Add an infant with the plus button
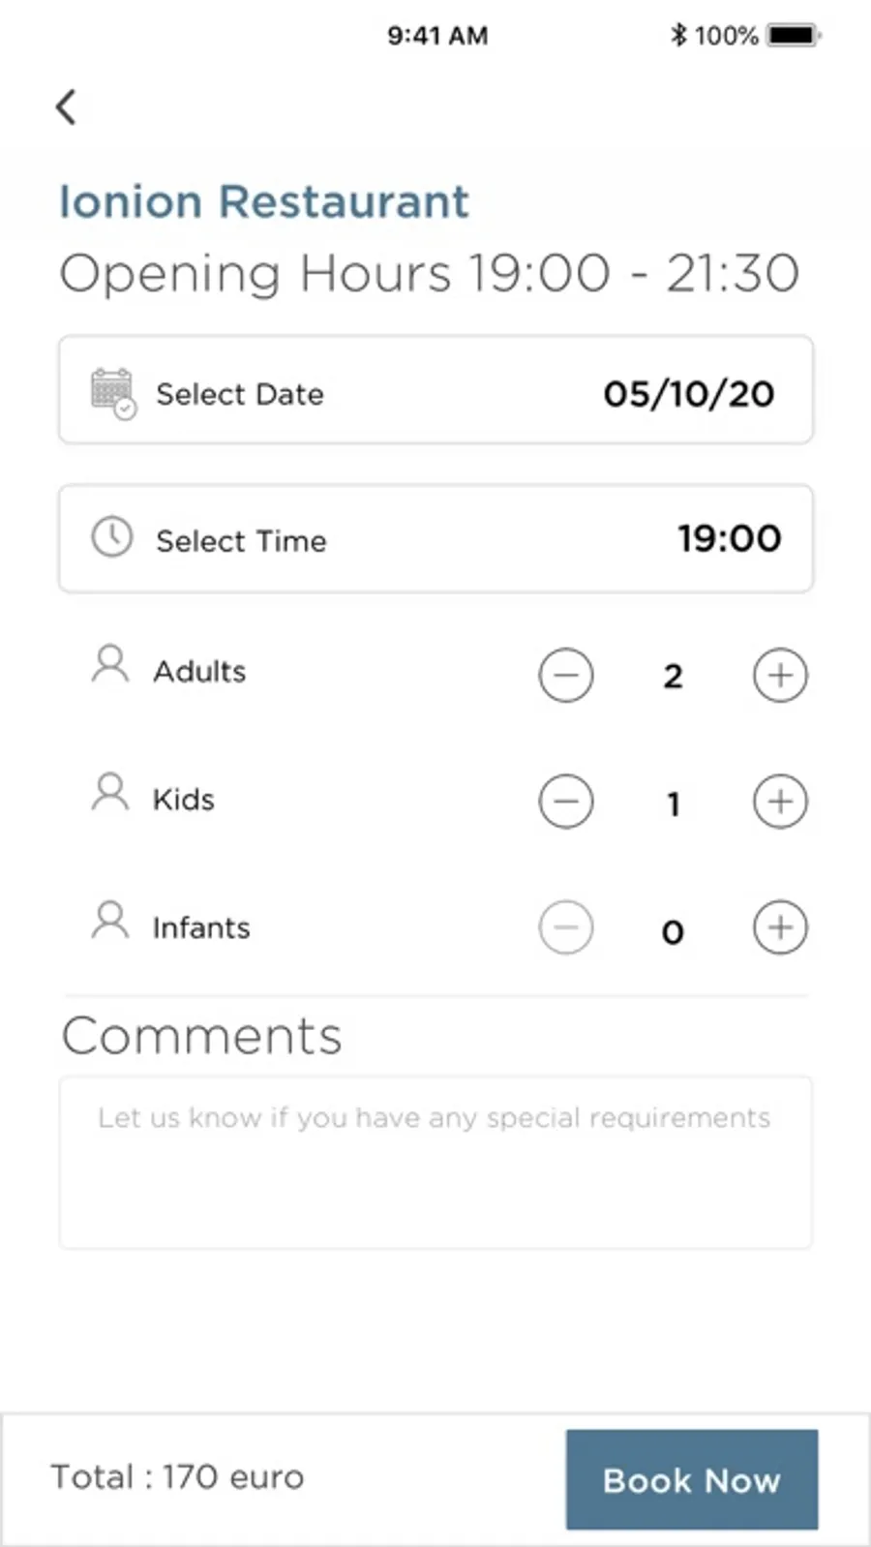The height and width of the screenshot is (1547, 871). point(780,927)
